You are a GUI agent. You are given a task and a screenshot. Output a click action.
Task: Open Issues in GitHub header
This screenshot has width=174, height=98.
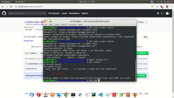pyautogui.click(x=64, y=13)
